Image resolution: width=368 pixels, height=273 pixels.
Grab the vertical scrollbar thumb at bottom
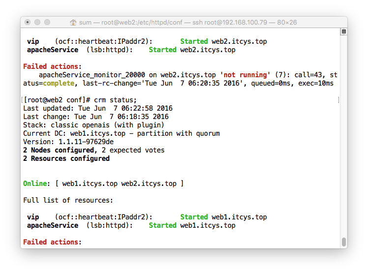coord(344,242)
